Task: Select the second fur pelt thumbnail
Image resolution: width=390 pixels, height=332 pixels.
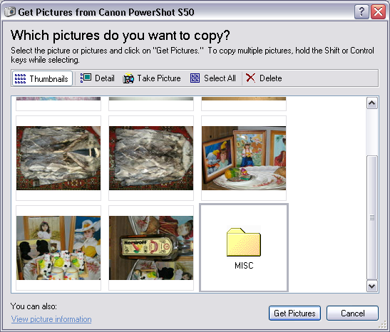Action: tap(151, 158)
